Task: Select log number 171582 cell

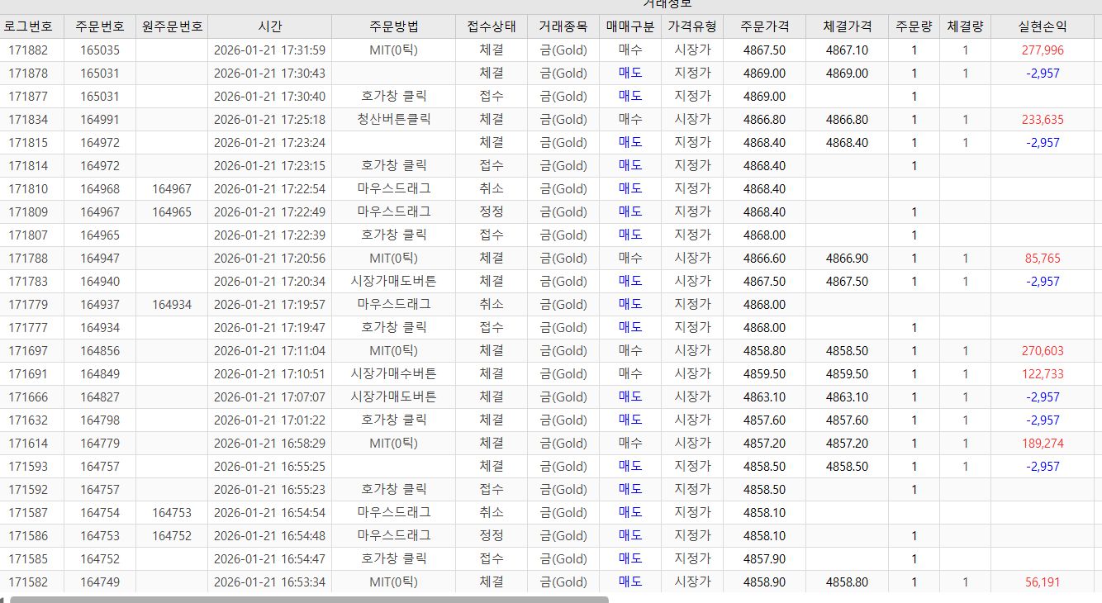Action: coord(28,582)
